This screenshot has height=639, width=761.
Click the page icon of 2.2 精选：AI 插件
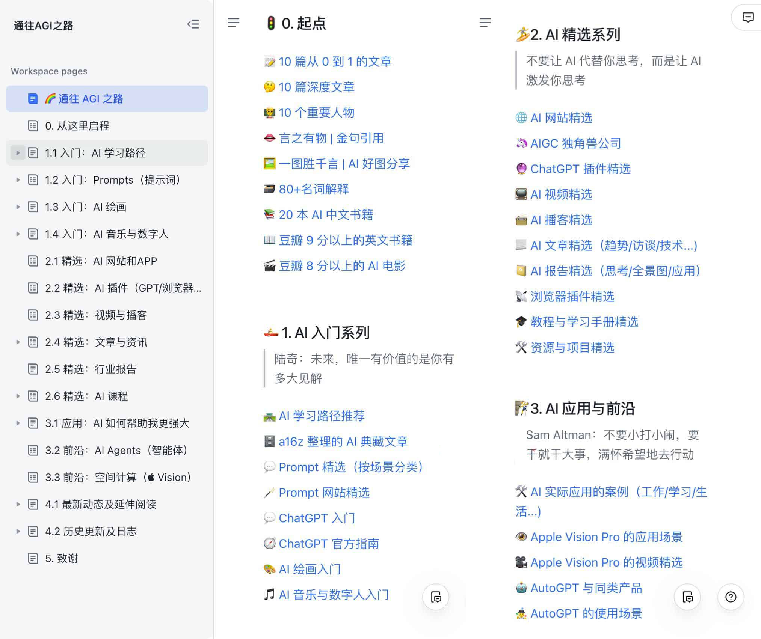(x=33, y=288)
